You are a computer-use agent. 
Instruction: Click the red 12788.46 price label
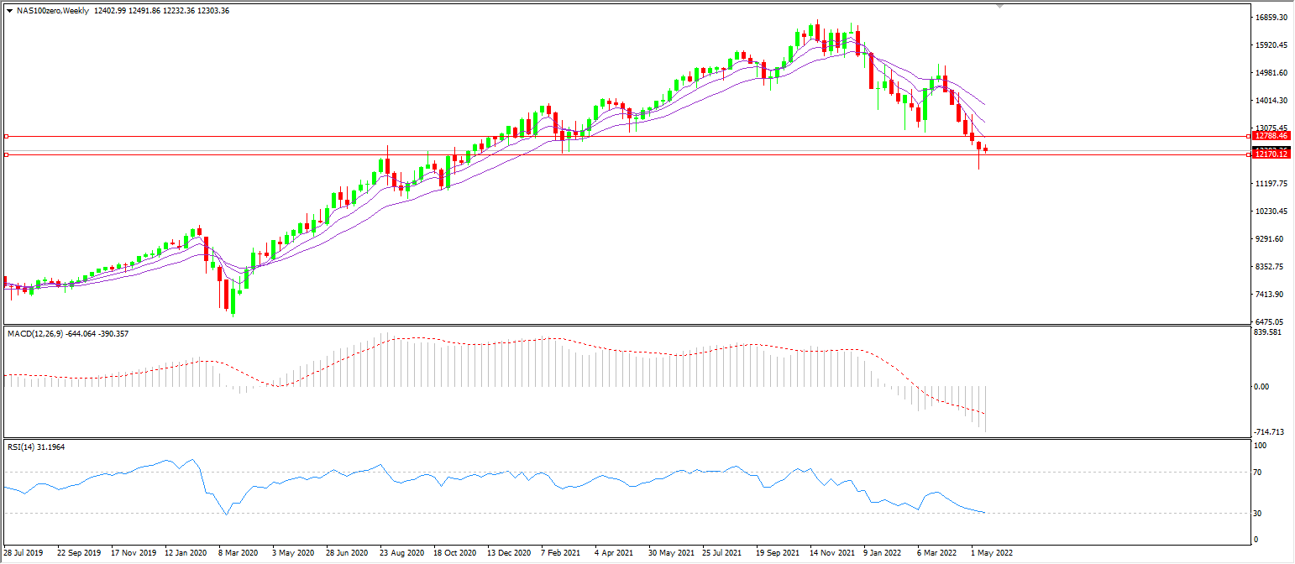1270,135
